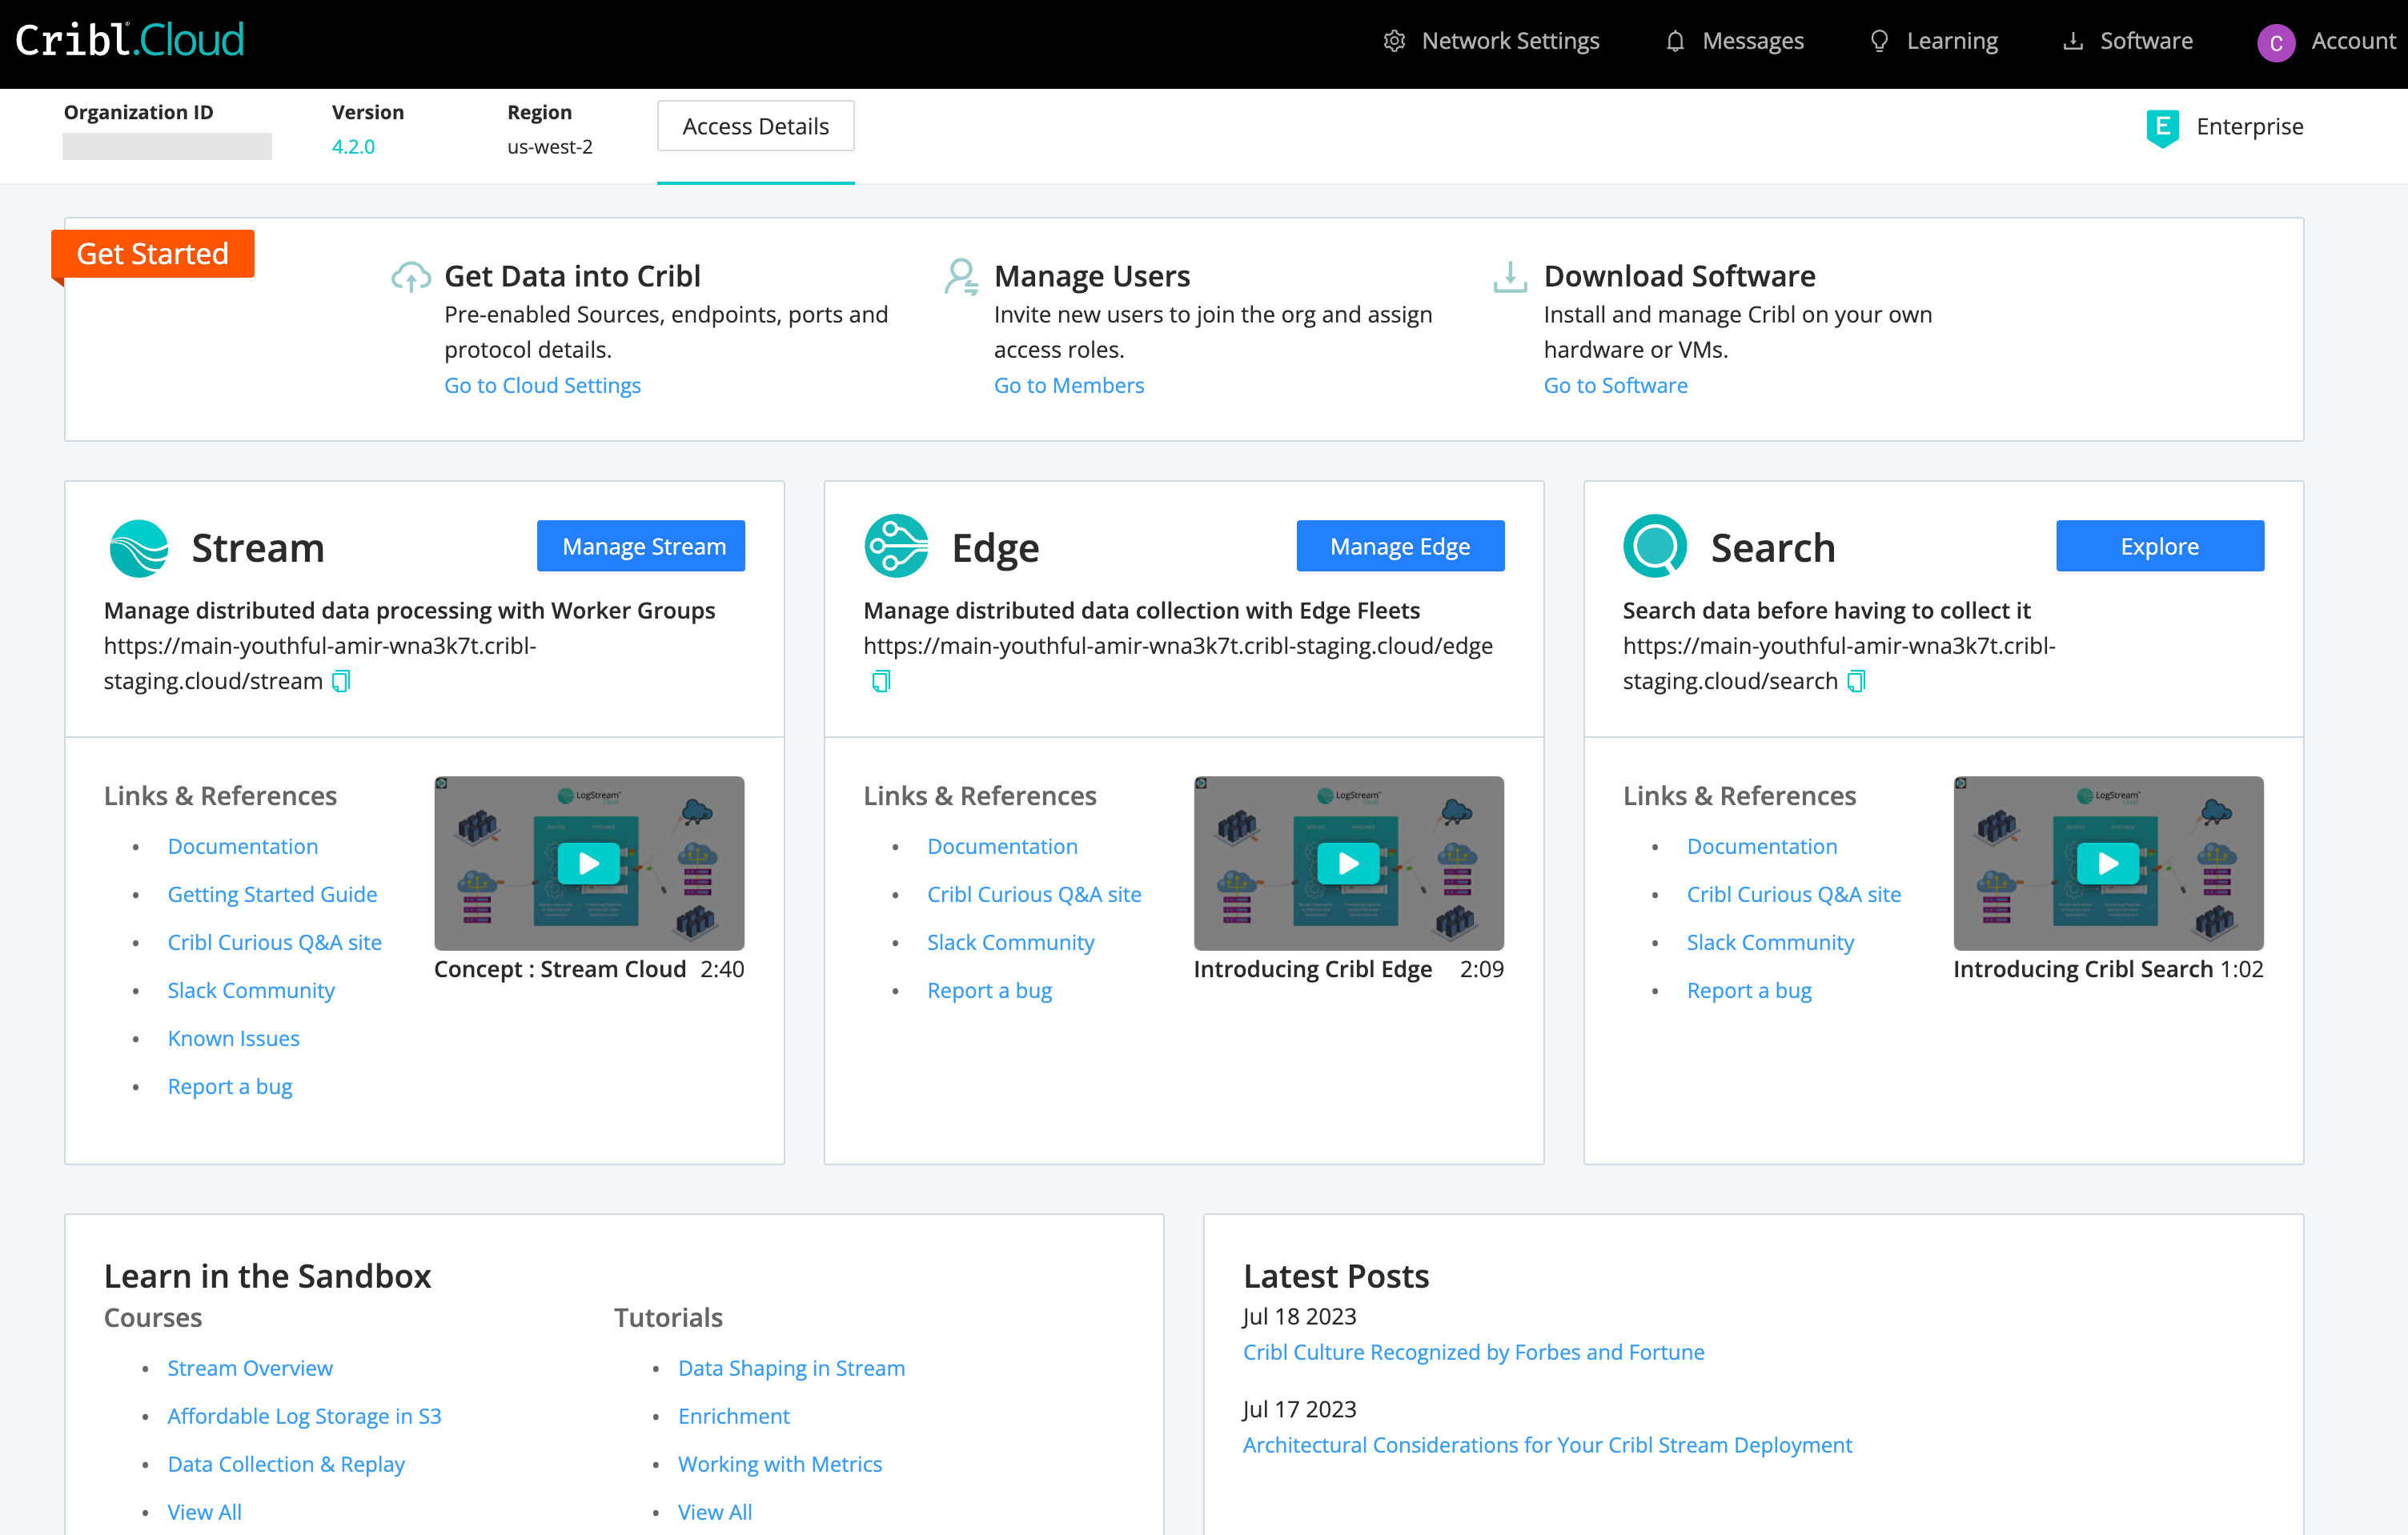This screenshot has height=1535, width=2408.
Task: Click the Cribl.Cloud logo
Action: [130, 40]
